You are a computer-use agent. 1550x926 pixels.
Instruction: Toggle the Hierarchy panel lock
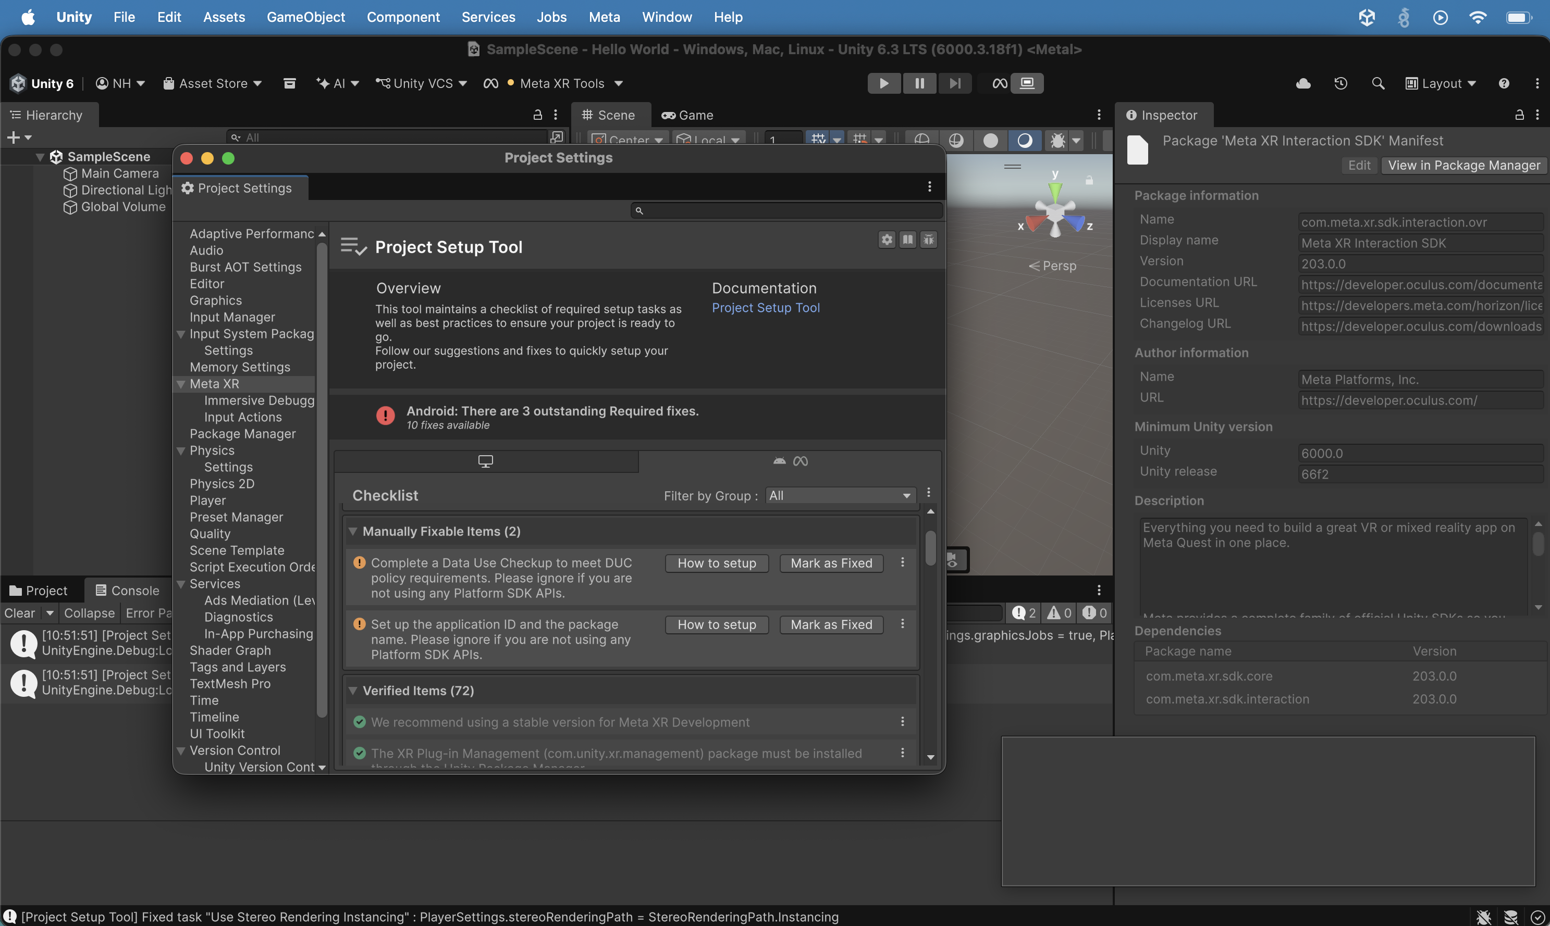[537, 115]
